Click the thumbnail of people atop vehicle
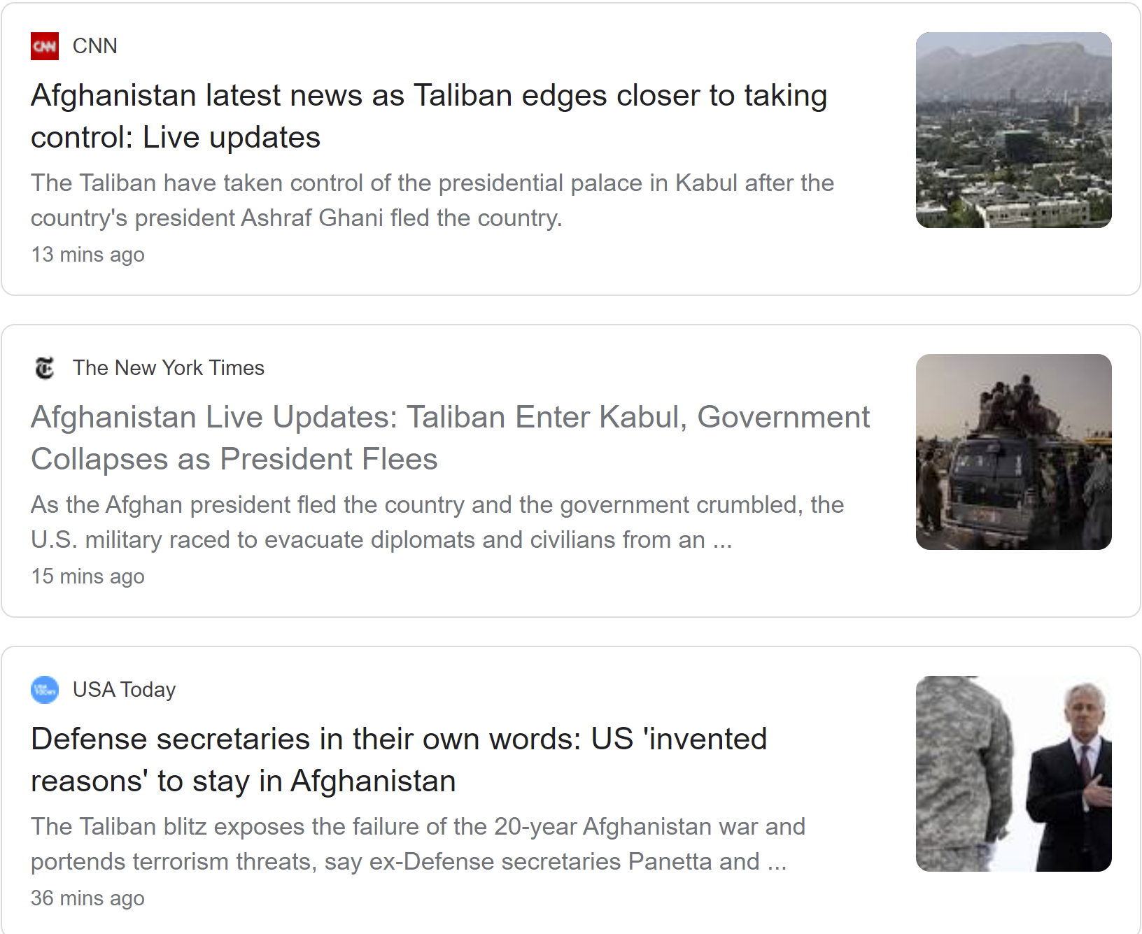The height and width of the screenshot is (934, 1142). click(x=1014, y=452)
